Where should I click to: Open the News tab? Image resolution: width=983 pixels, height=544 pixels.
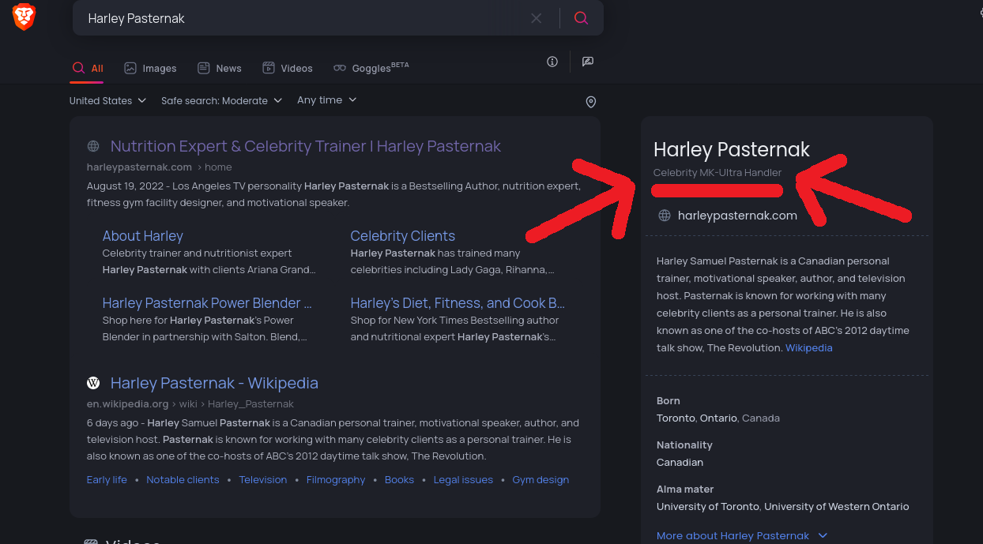tap(220, 68)
